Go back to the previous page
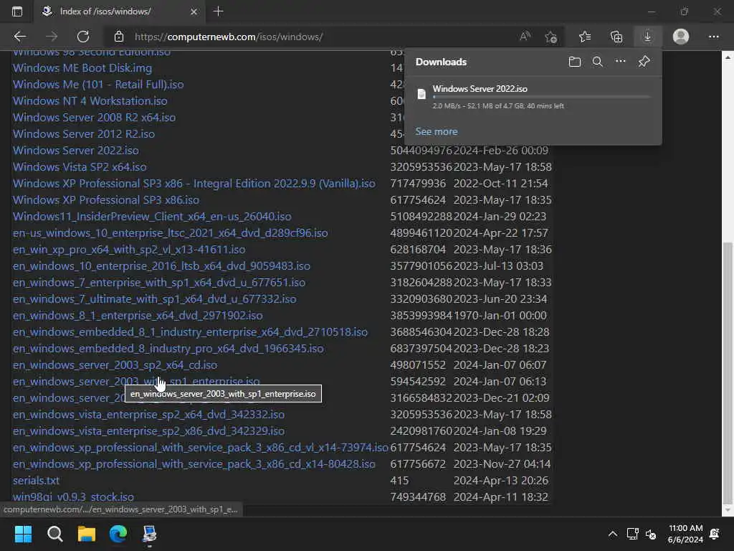 [20, 37]
